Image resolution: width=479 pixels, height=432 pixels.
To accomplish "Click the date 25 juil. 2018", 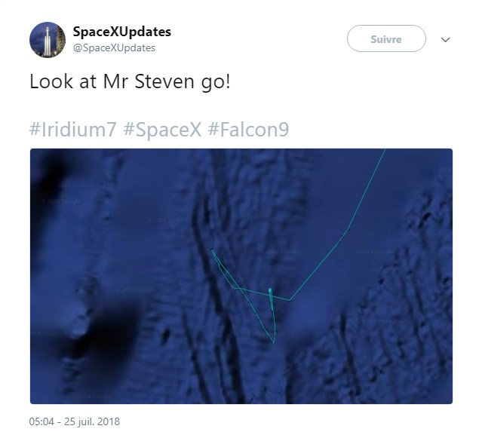I will (x=92, y=421).
